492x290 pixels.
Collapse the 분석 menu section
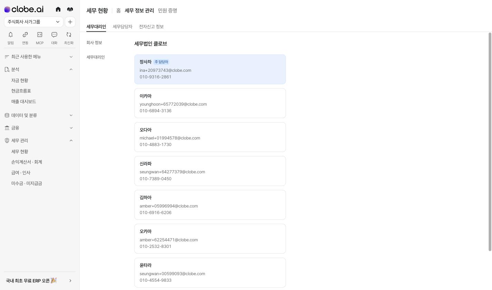40,69
